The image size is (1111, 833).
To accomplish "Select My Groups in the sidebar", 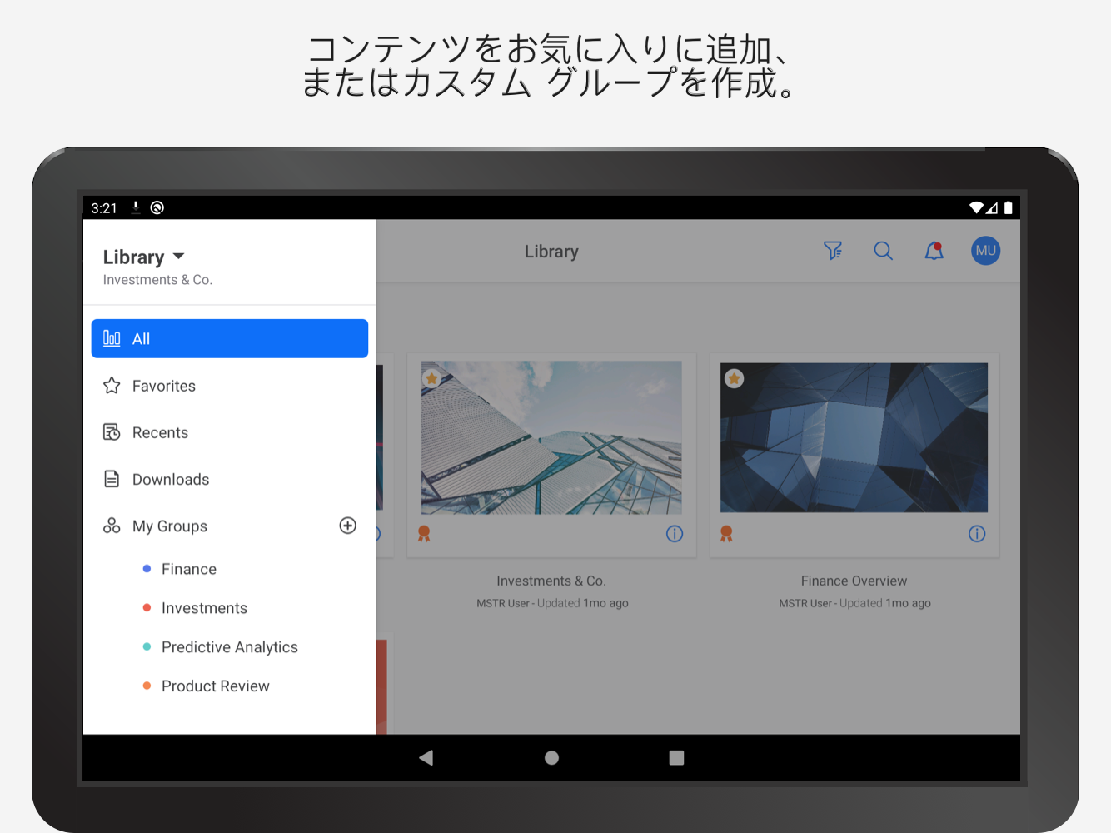I will pos(170,526).
